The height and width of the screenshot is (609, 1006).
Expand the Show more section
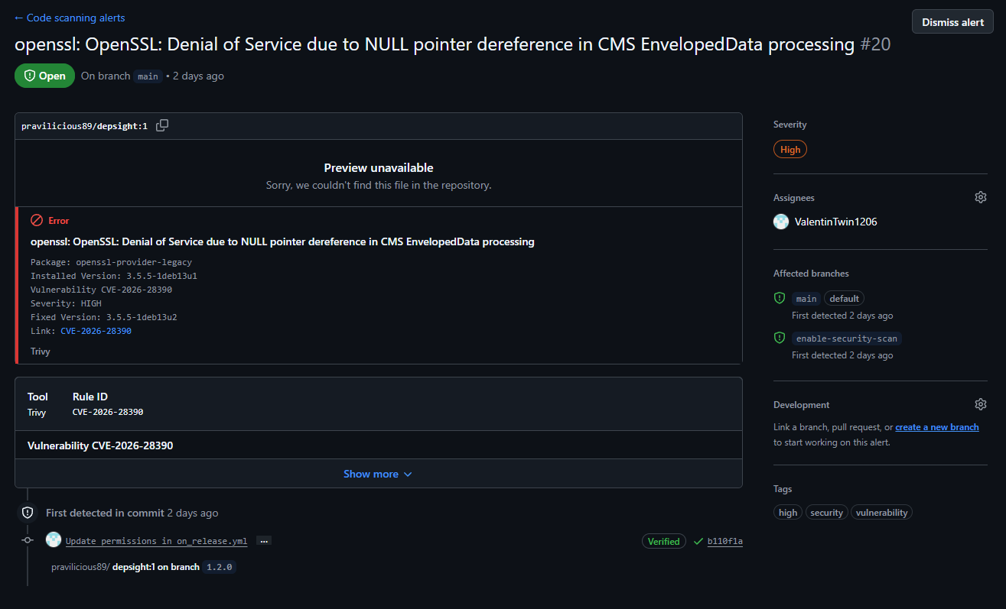coord(378,474)
